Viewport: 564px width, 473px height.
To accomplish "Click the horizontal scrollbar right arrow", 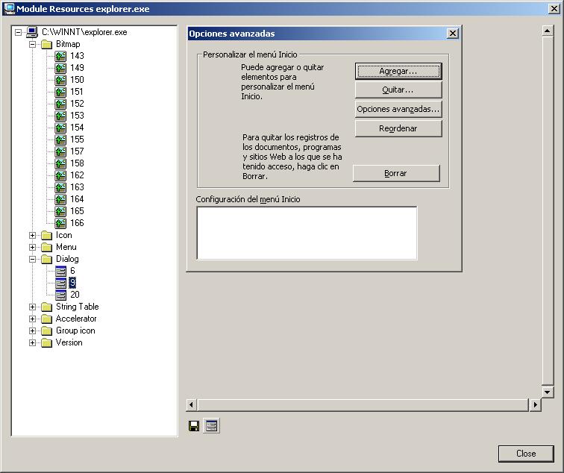I will pos(535,404).
